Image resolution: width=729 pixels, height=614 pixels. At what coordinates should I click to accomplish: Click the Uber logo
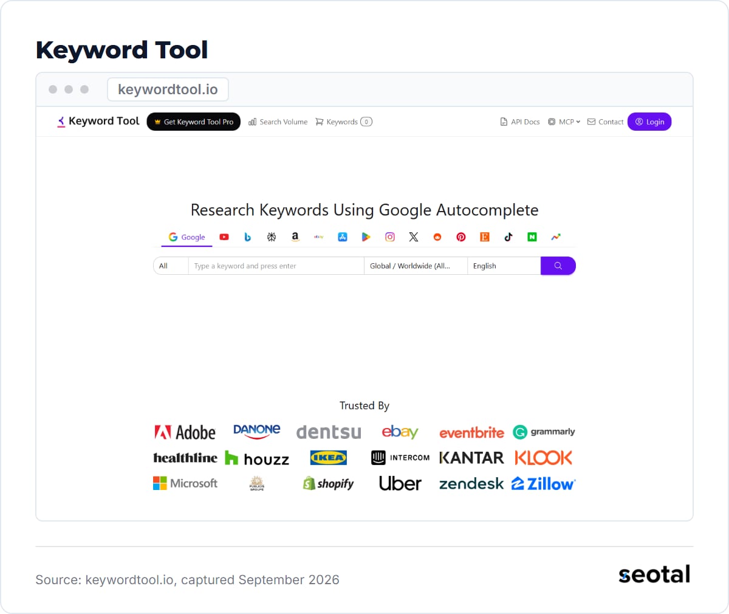click(x=400, y=483)
